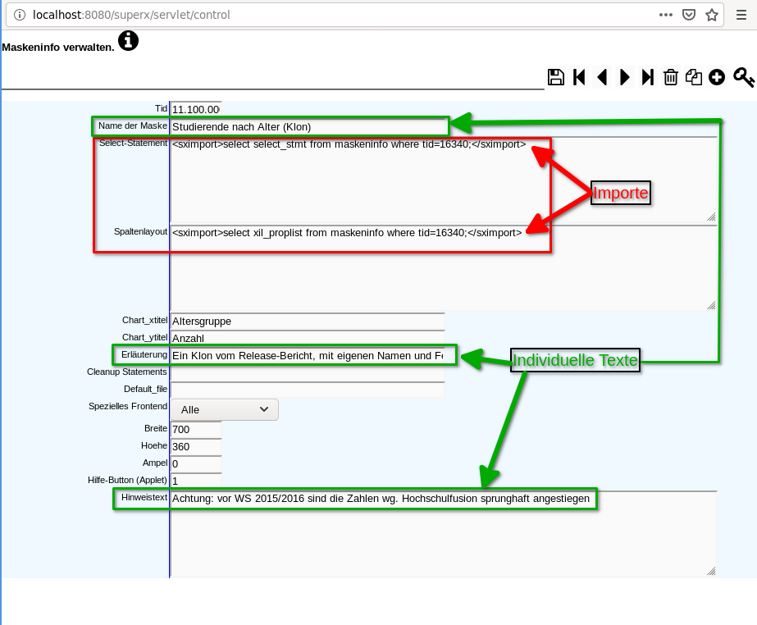
Task: Click the Cleanup Statements field
Action: (308, 372)
